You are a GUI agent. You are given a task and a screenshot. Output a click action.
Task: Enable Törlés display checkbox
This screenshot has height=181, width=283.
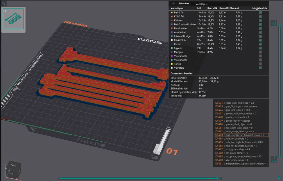pos(260,64)
